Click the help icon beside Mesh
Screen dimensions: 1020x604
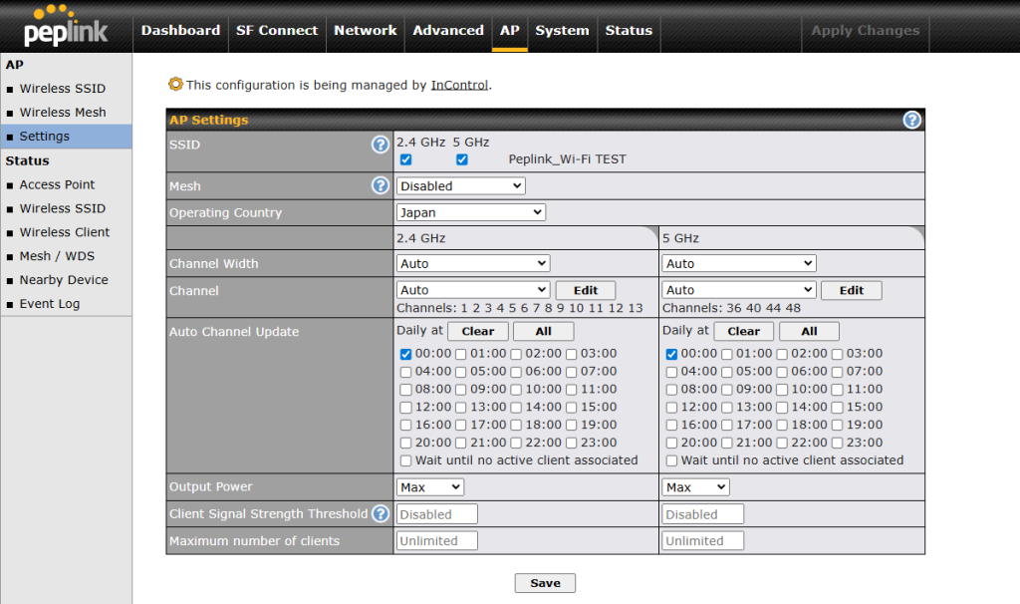pyautogui.click(x=380, y=185)
